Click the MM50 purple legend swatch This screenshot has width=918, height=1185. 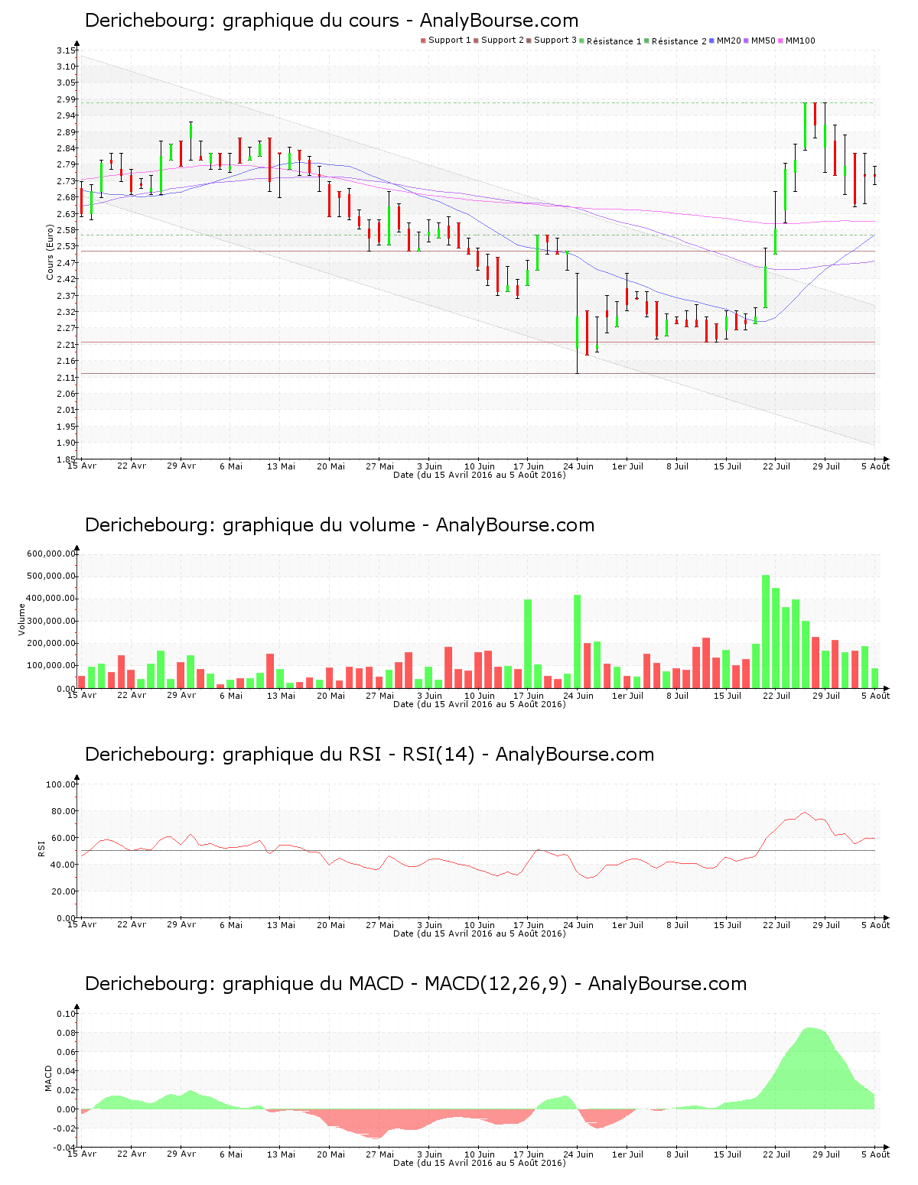point(746,41)
